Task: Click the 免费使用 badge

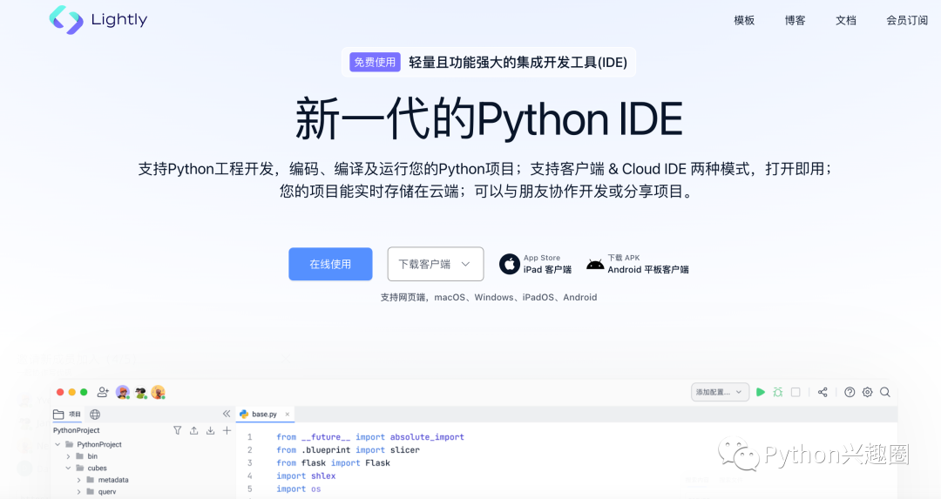Action: pyautogui.click(x=375, y=62)
